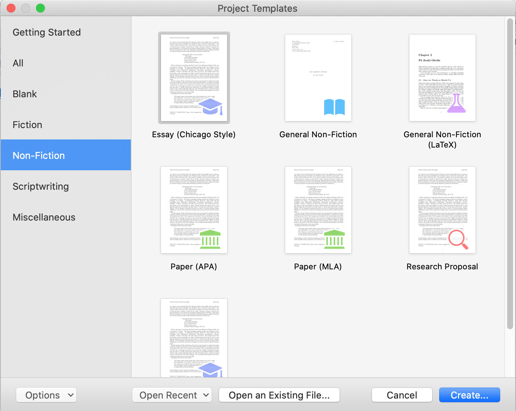Viewport: 516px width, 411px height.
Task: Select the Essay (Chicago Style) template icon
Action: pyautogui.click(x=194, y=78)
